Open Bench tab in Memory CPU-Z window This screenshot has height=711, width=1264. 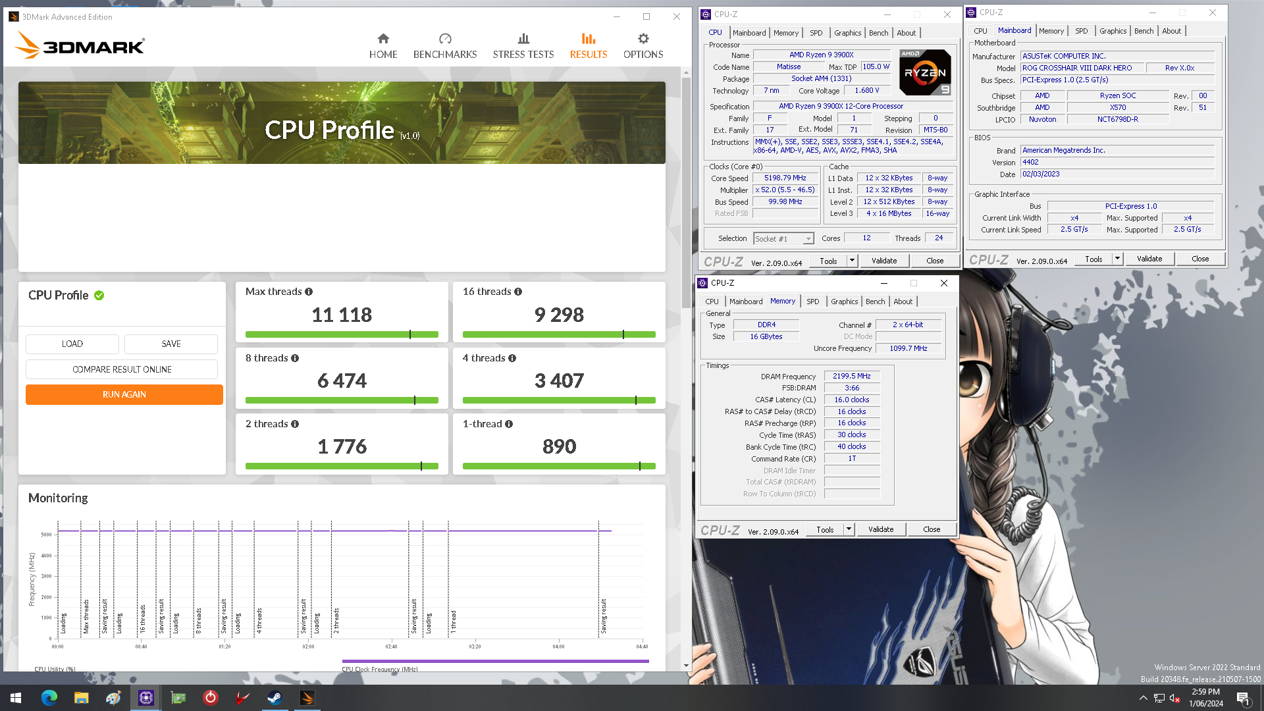pyautogui.click(x=875, y=302)
